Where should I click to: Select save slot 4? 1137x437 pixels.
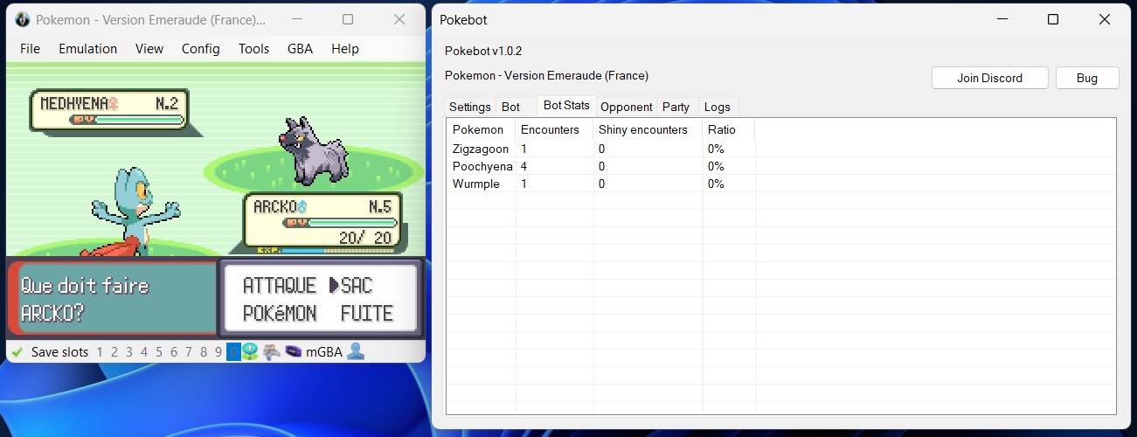pyautogui.click(x=144, y=352)
